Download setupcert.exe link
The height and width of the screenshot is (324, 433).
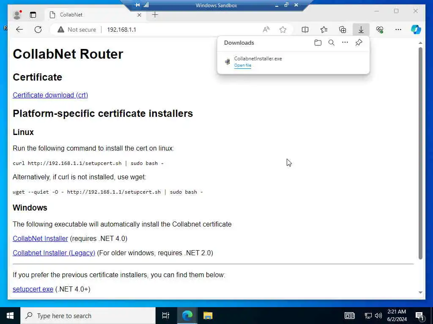(33, 289)
